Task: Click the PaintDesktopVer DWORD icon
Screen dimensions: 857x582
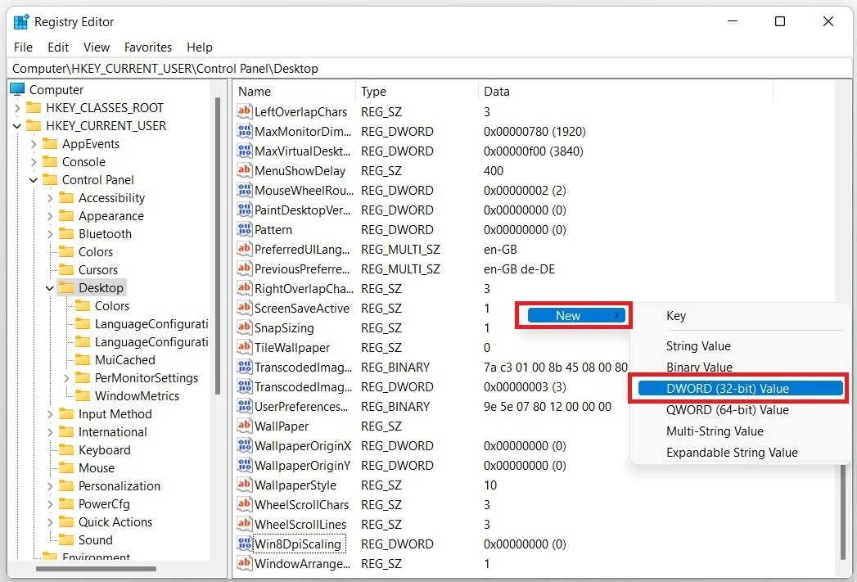Action: coord(244,210)
